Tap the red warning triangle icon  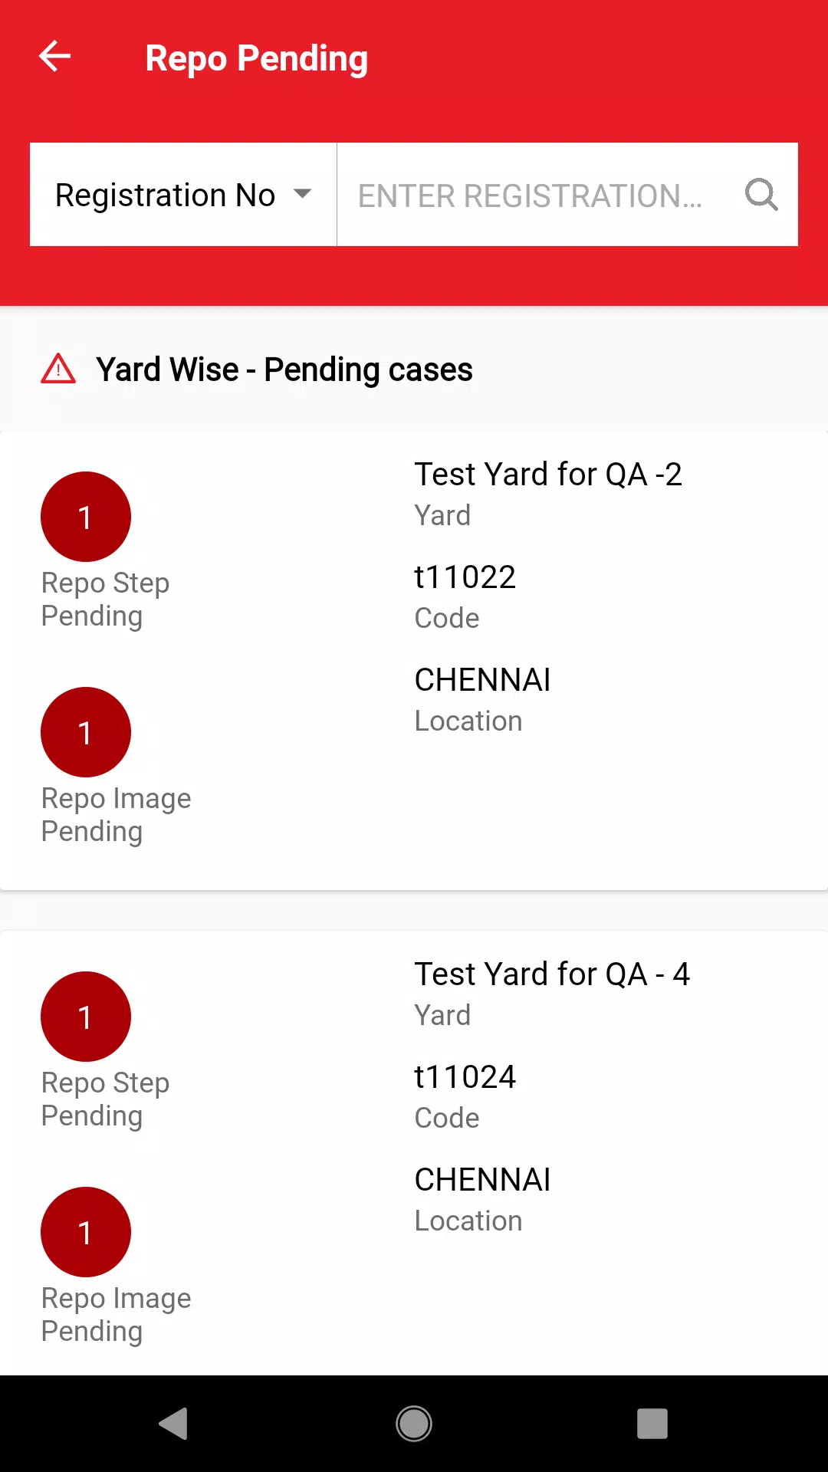(58, 369)
